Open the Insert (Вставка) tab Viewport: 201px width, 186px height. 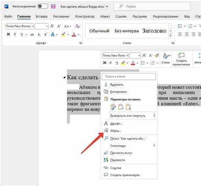(x=42, y=17)
